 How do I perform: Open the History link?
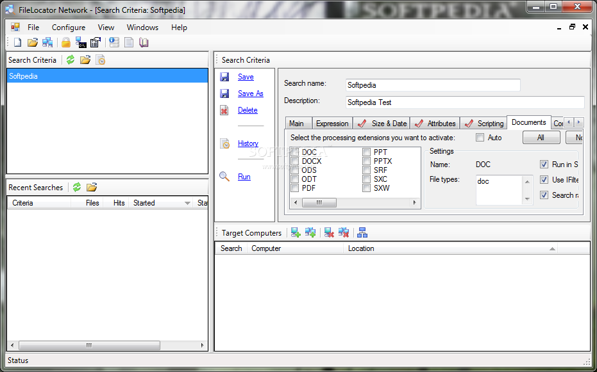[x=248, y=143]
